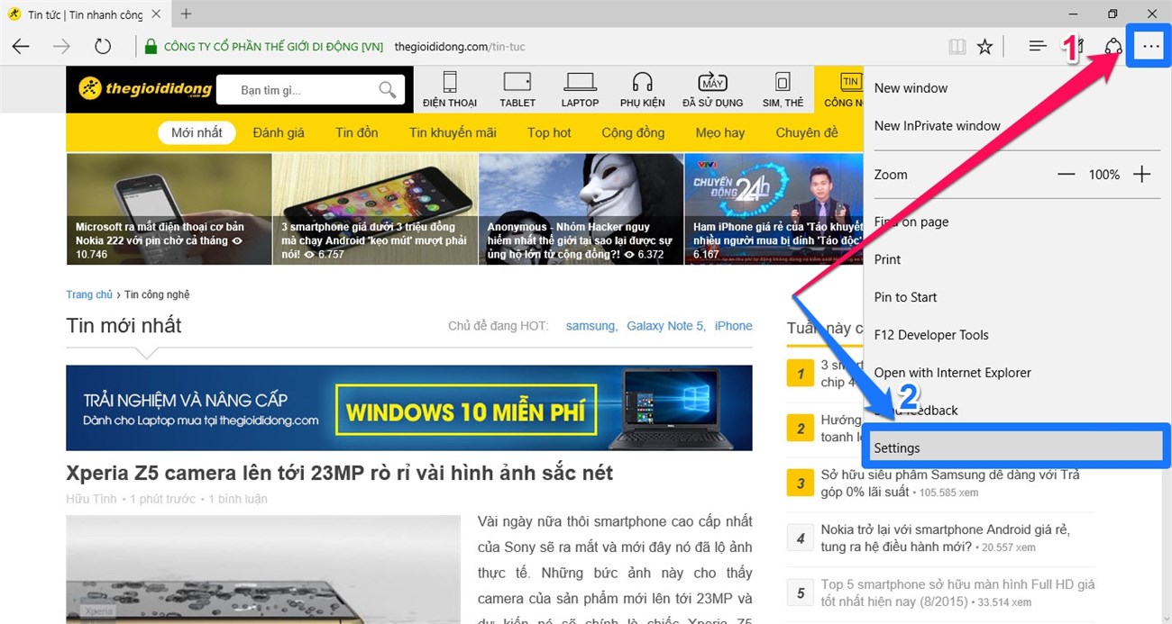Open the Ham iPhone giá rẻ thumbnail
This screenshot has height=624, width=1172.
774,209
